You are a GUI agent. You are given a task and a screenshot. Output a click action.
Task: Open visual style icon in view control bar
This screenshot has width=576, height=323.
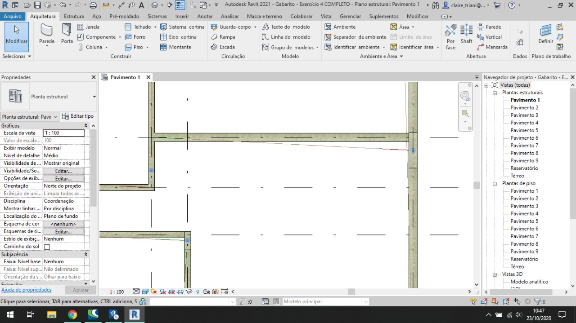click(x=145, y=292)
